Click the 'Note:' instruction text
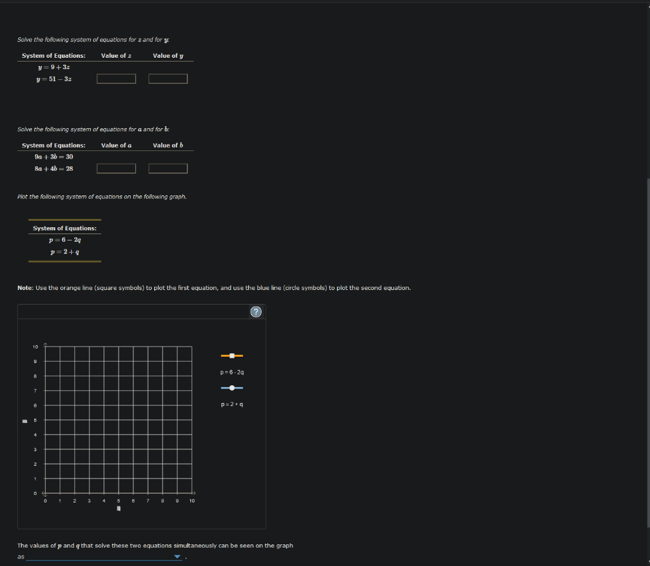Viewport: 650px width, 566px height. (x=214, y=287)
